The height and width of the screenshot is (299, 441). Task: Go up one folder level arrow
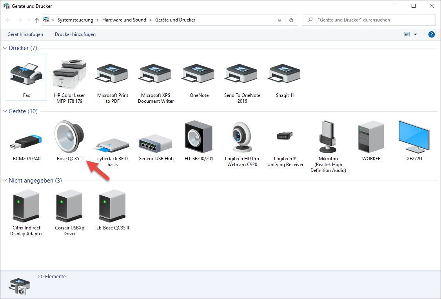[37, 20]
